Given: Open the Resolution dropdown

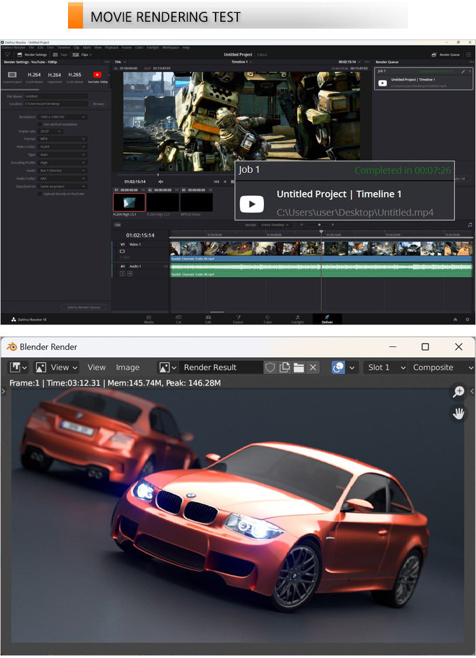Looking at the screenshot, I should pos(62,117).
